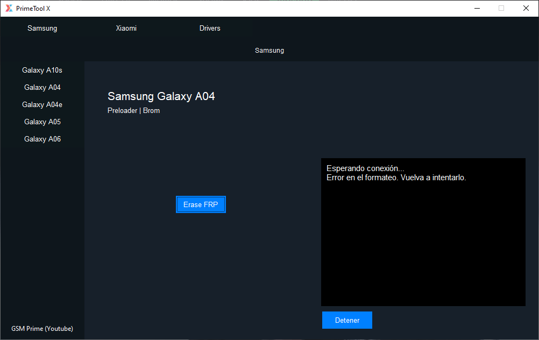Close the PrimeTool X window
539x340 pixels.
526,8
